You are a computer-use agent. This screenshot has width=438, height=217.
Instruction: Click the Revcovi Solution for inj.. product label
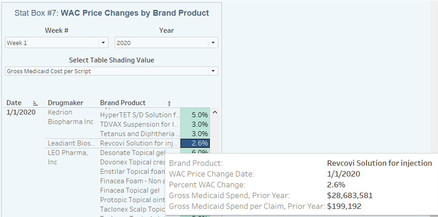pyautogui.click(x=139, y=143)
